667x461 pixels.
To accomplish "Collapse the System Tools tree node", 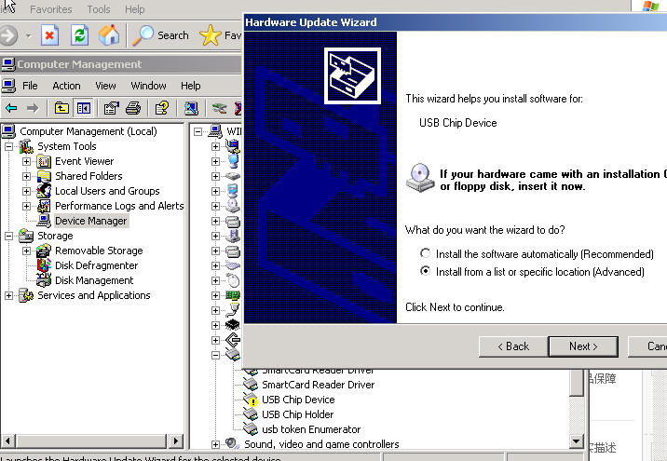I will pyautogui.click(x=8, y=147).
